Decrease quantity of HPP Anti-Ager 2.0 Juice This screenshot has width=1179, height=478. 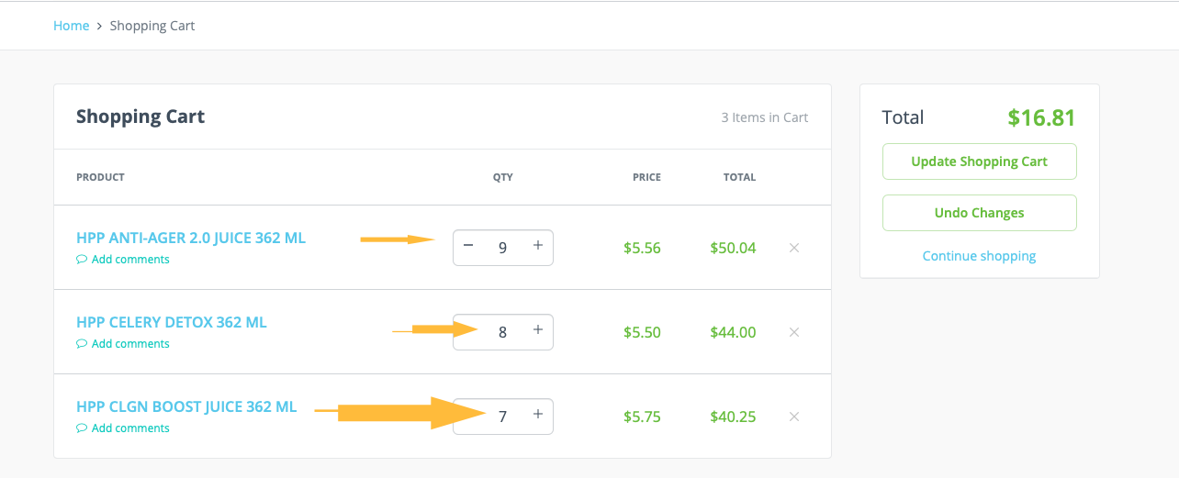(468, 246)
